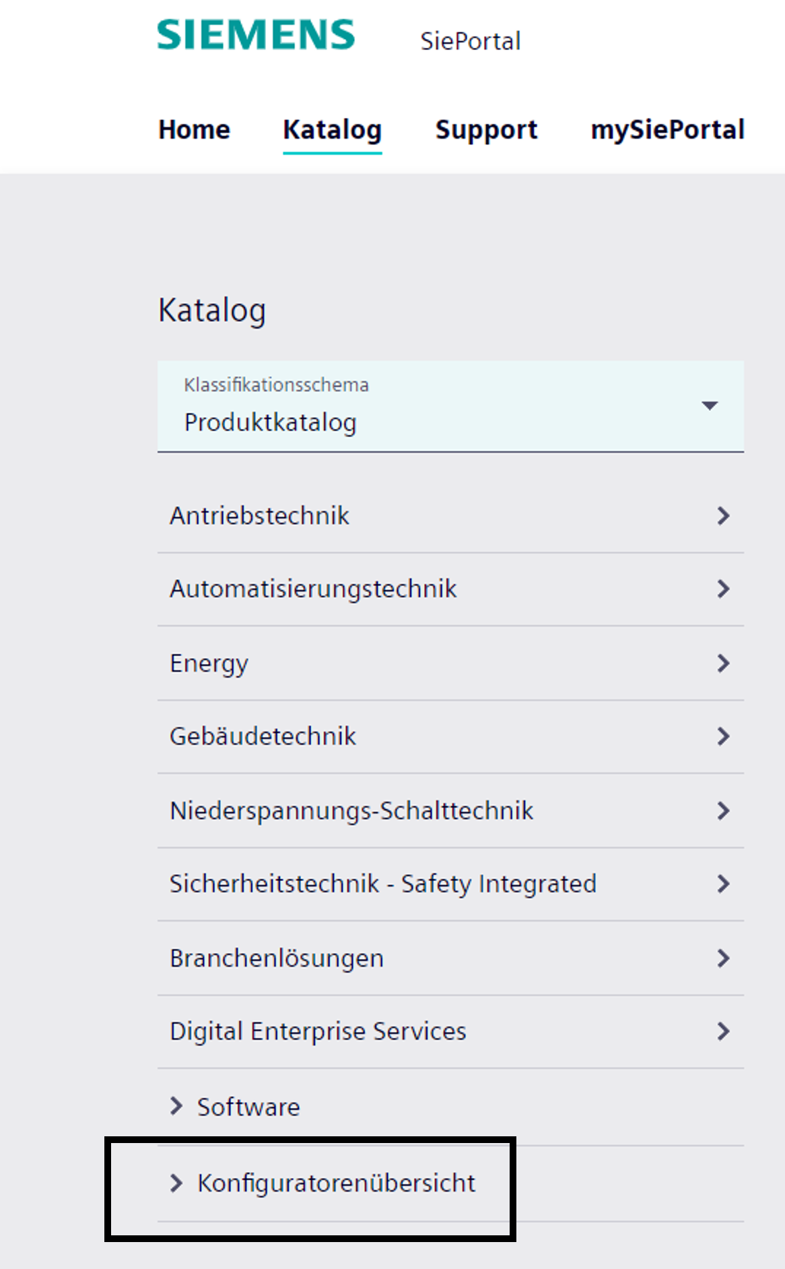Click the chevron next to Gebäudetechnik
This screenshot has width=785, height=1269.
[x=724, y=737]
